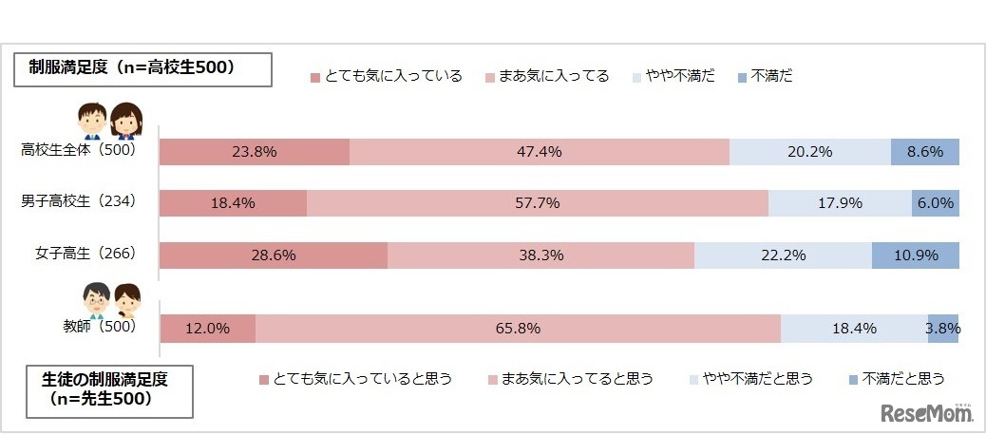This screenshot has height=435, width=986.
Task: Click the female teacher icon
Action: 127,300
